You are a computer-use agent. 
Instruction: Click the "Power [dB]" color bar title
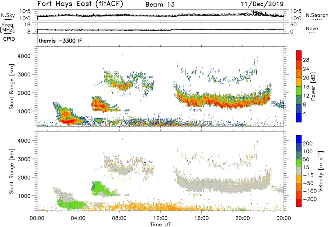pyautogui.click(x=313, y=86)
